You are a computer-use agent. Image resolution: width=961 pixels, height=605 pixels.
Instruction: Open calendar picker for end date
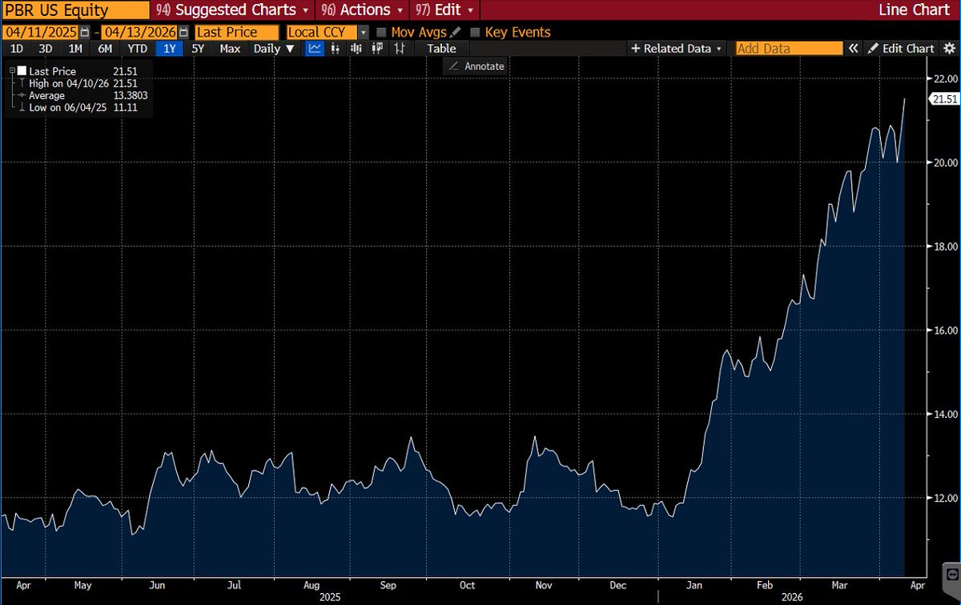(184, 32)
